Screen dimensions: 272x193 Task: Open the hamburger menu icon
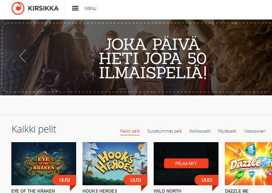75,8
